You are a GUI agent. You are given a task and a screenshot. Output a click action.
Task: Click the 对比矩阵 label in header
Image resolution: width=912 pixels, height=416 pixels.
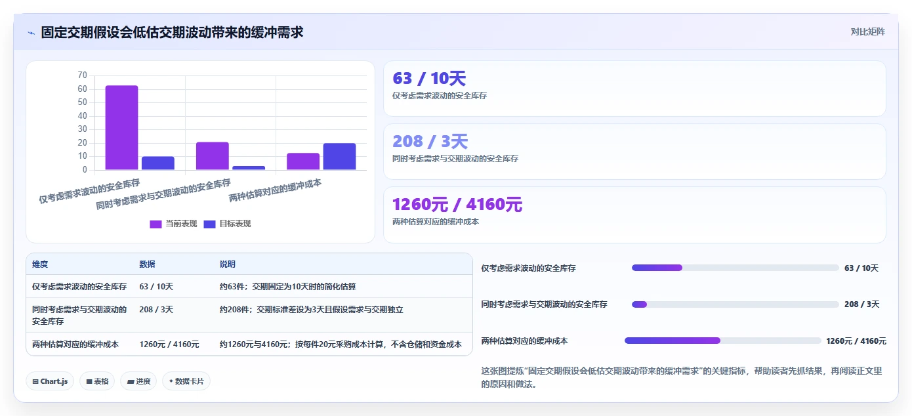point(867,31)
